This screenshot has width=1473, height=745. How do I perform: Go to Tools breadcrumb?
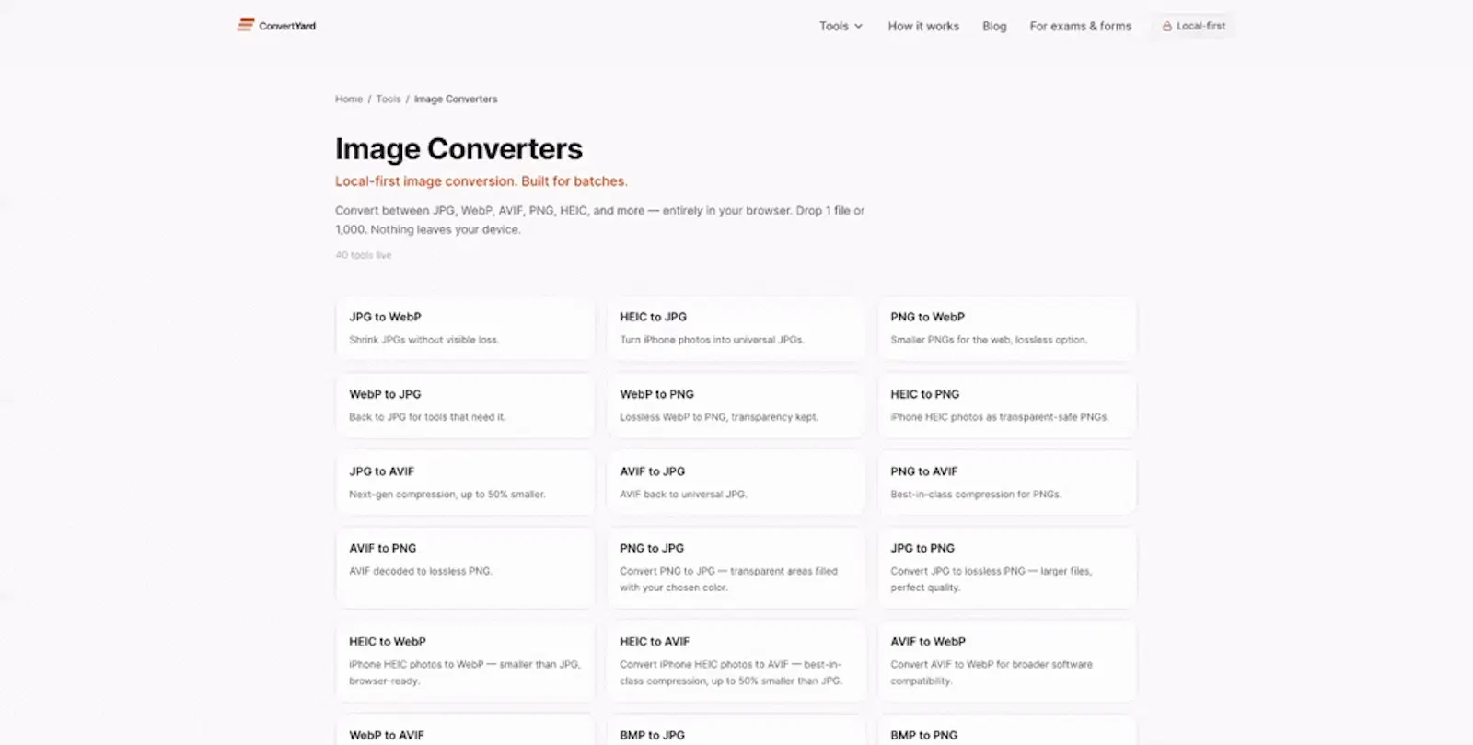[388, 99]
